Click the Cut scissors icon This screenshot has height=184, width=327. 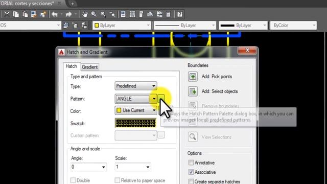point(7,14)
